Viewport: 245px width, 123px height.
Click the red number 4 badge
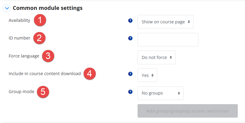[89, 74]
